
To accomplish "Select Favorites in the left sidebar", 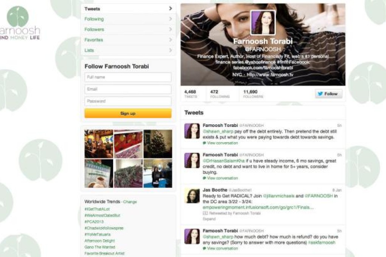I will [93, 40].
